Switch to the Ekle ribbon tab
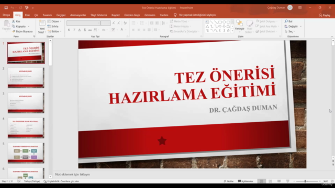The image size is (335, 188). point(27,15)
